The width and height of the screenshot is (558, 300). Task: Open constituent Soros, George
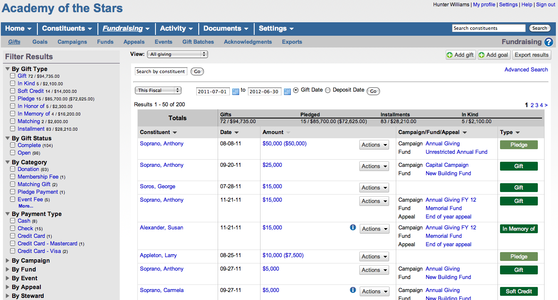(x=158, y=187)
